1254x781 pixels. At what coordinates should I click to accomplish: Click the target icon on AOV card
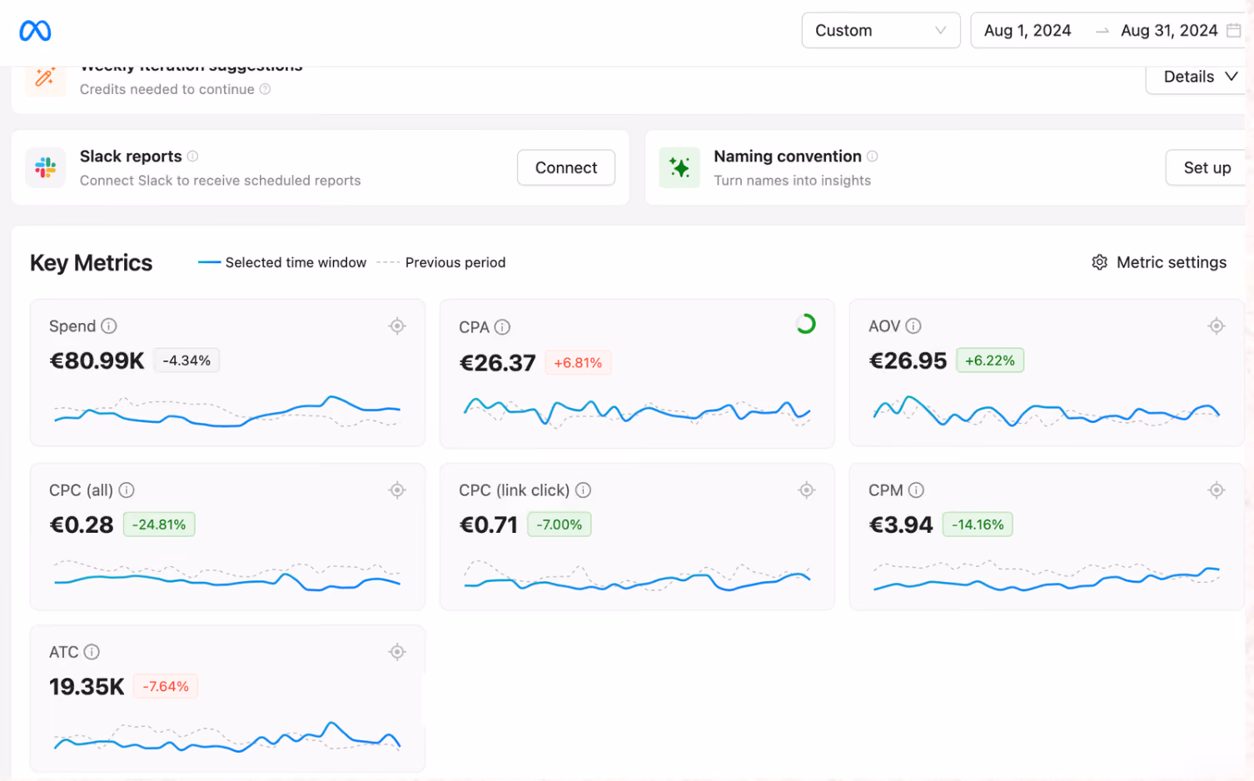(x=1217, y=326)
